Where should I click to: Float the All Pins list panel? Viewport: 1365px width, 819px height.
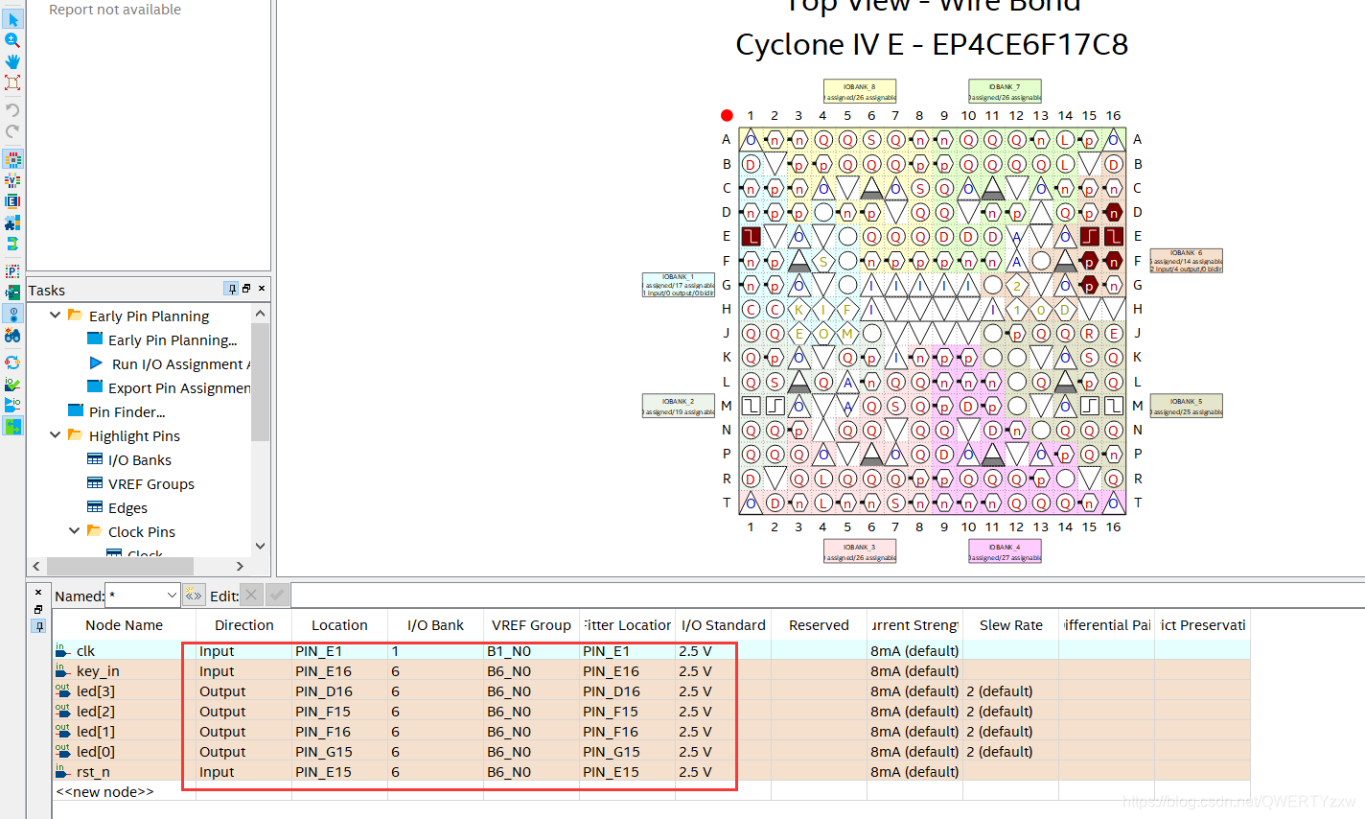tap(38, 609)
